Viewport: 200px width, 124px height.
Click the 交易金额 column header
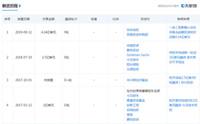click(48, 19)
